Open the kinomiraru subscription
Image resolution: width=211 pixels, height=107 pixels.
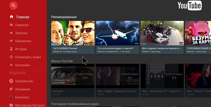(x=22, y=97)
